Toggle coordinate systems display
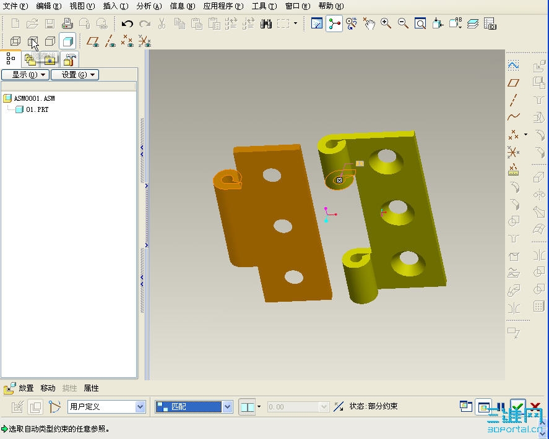 tap(145, 41)
